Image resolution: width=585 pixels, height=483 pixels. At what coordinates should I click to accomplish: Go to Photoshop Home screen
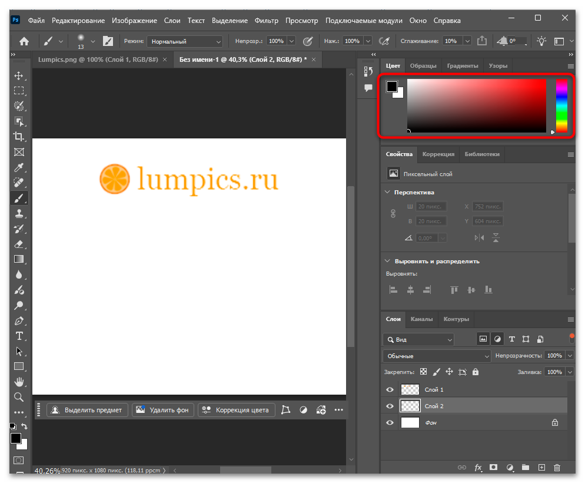(24, 41)
